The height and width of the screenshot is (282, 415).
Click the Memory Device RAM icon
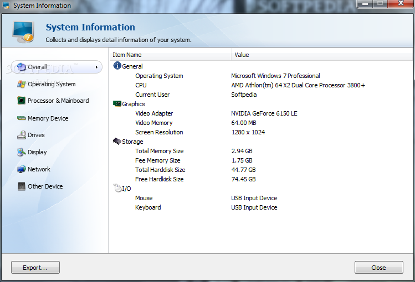[21, 118]
